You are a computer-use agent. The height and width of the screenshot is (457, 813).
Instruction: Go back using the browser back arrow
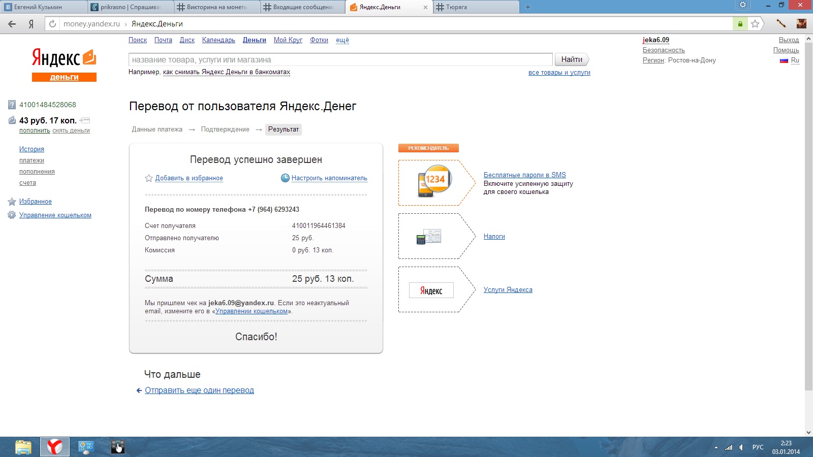click(12, 24)
